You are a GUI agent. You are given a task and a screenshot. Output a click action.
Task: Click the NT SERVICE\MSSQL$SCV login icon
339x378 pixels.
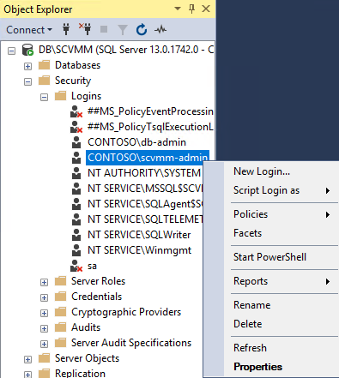pyautogui.click(x=76, y=189)
